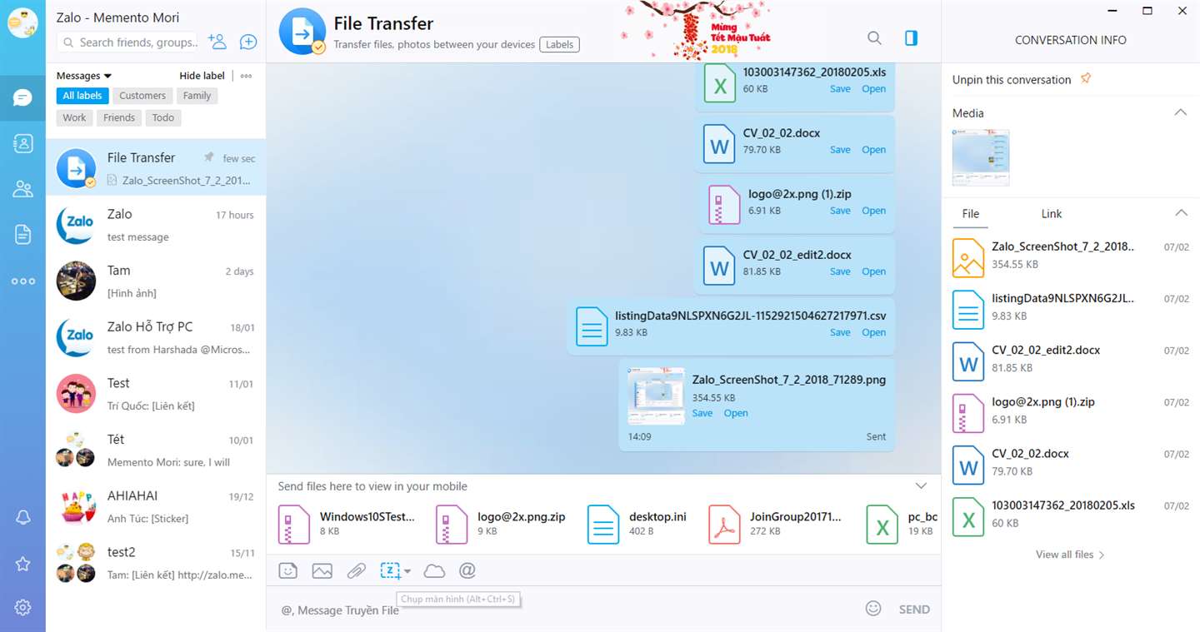
Task: Open the label options three-dots menu
Action: 246,76
